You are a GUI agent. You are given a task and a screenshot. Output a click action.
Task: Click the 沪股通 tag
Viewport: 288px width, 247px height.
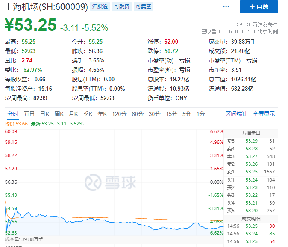click(100, 6)
